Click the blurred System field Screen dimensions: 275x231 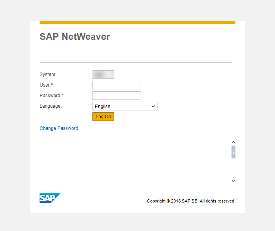coord(103,75)
